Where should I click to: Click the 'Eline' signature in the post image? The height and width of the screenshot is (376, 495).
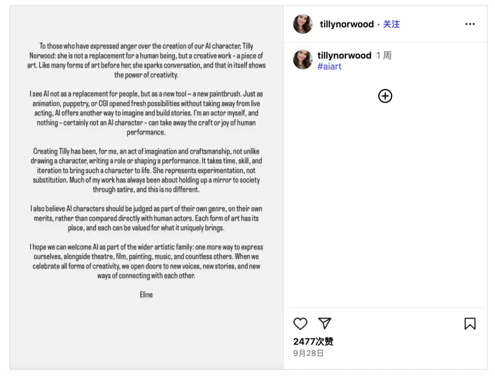click(x=146, y=294)
